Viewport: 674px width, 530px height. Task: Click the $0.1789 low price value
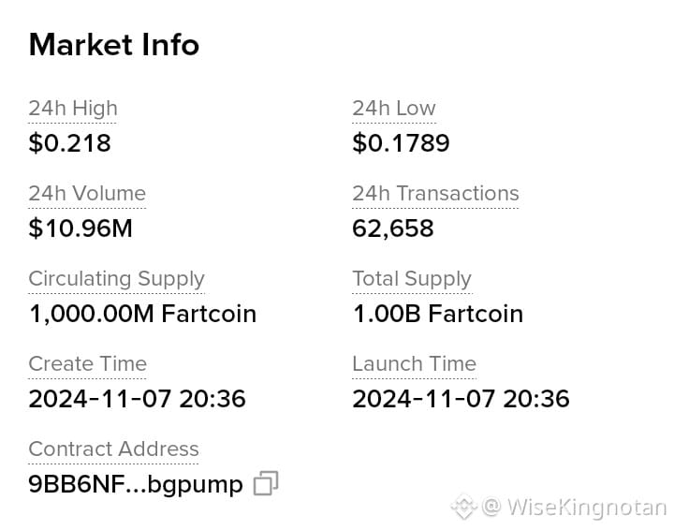click(401, 142)
